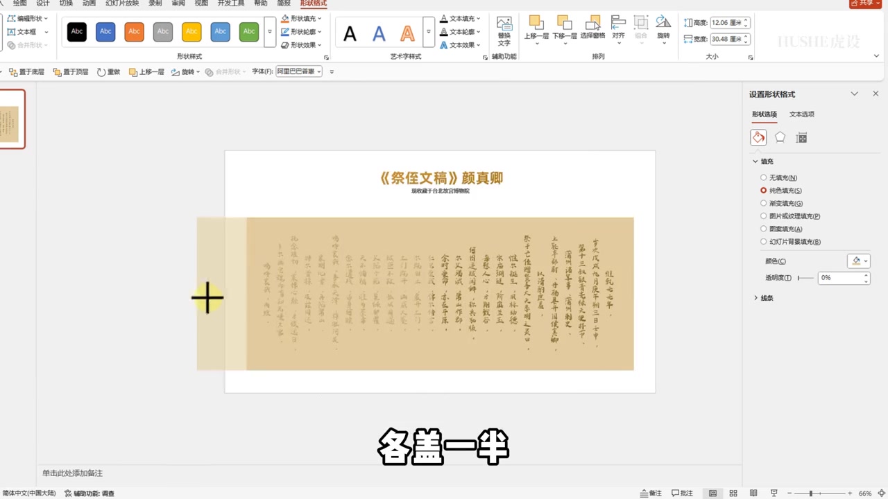Expand the shape styles gallery
The width and height of the screenshot is (888, 499).
point(270,31)
